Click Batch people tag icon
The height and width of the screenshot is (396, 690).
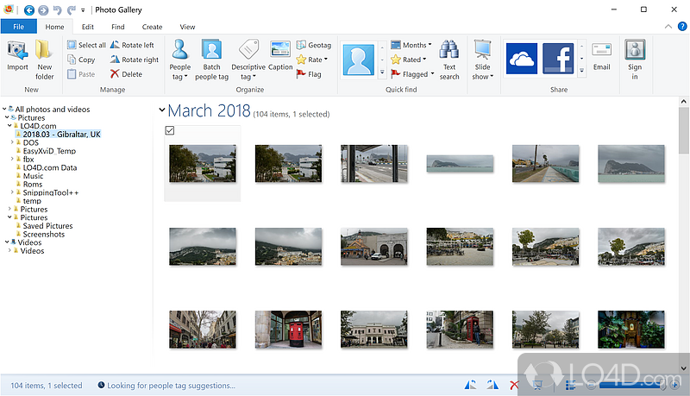click(x=211, y=60)
